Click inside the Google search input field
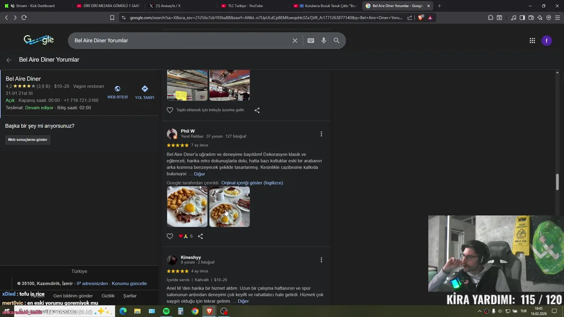The height and width of the screenshot is (317, 564). coord(181,41)
